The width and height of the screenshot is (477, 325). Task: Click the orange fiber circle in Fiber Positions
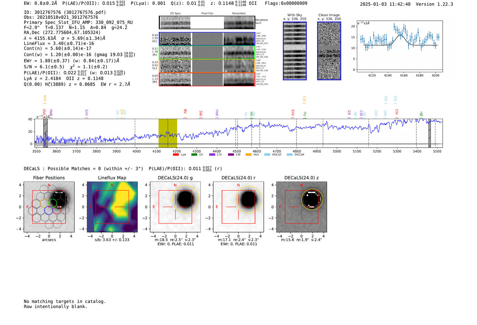45,204
